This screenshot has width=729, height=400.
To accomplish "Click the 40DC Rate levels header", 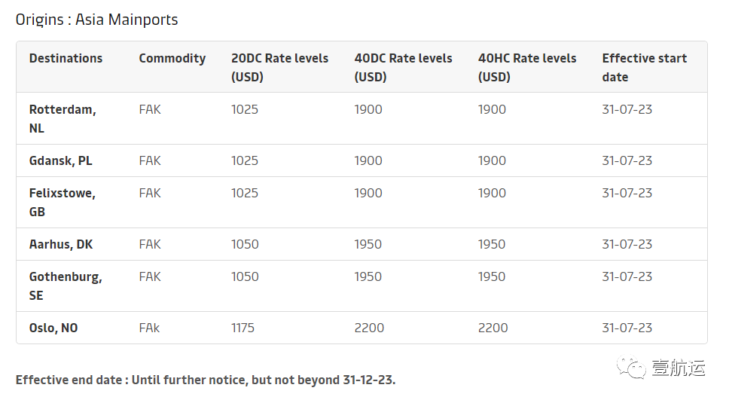I will click(x=403, y=68).
